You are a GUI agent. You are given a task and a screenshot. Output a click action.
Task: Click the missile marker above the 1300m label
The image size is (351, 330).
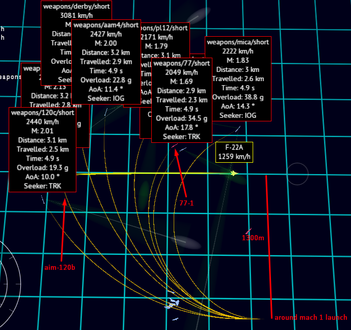(x=249, y=231)
